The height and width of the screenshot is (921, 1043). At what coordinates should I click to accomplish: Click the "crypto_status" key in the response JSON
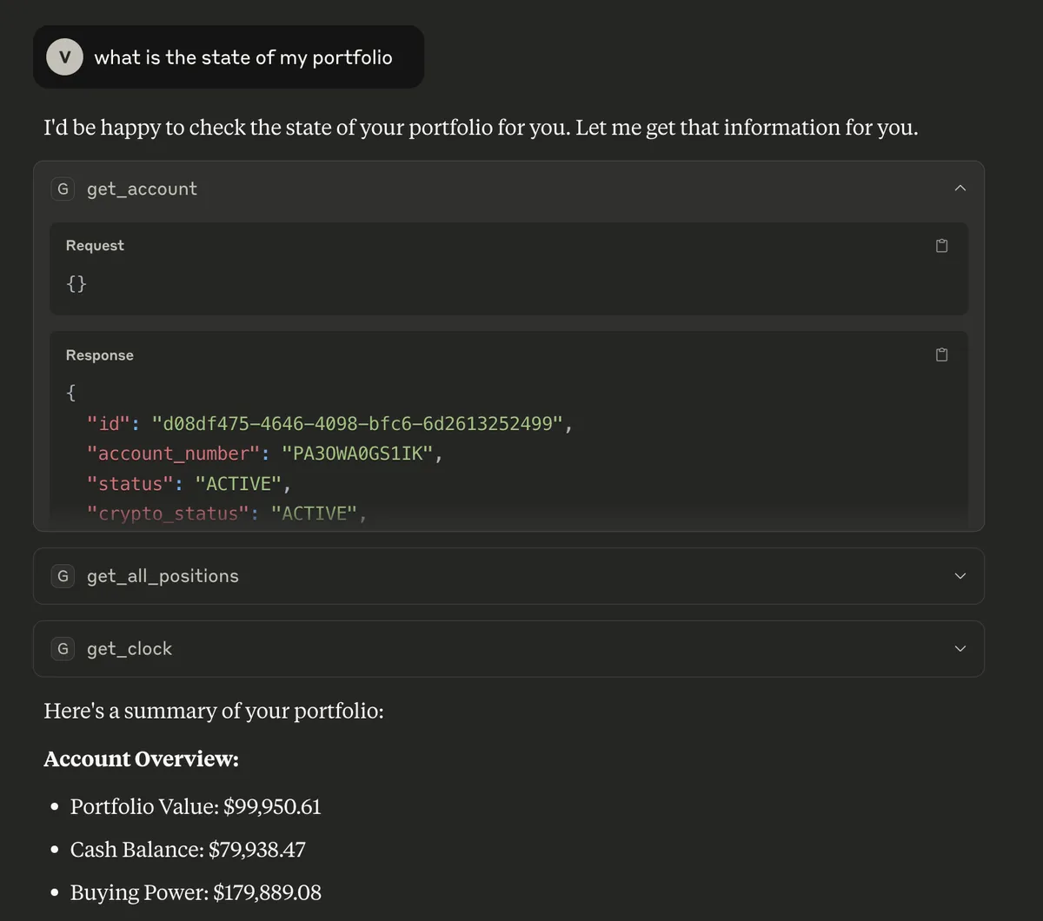(x=168, y=514)
